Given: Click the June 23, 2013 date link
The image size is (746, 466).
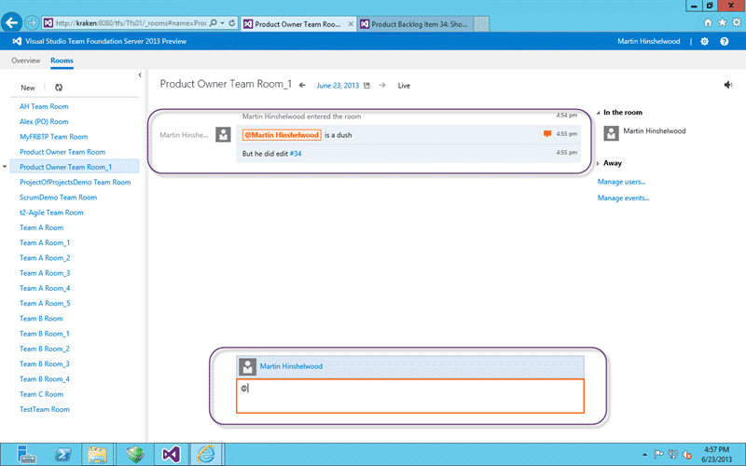Looking at the screenshot, I should pos(338,86).
